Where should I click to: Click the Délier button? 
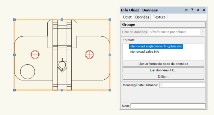pos(163,77)
